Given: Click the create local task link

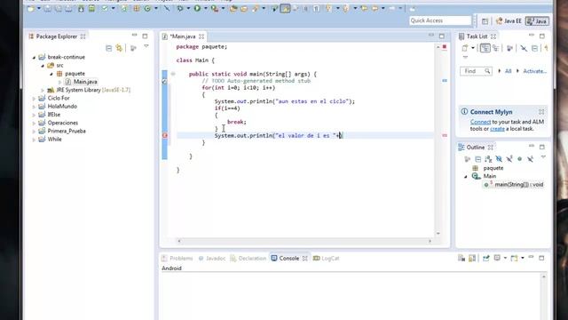Looking at the screenshot, I should pos(497,129).
